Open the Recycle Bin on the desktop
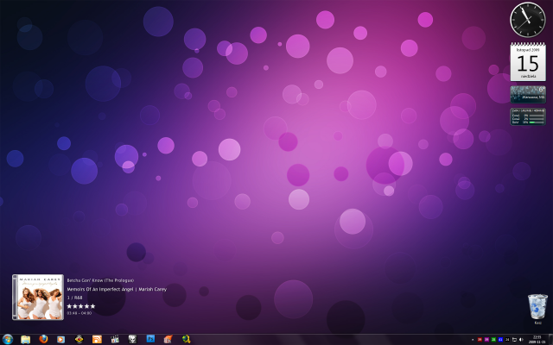The image size is (553, 345). (x=537, y=307)
